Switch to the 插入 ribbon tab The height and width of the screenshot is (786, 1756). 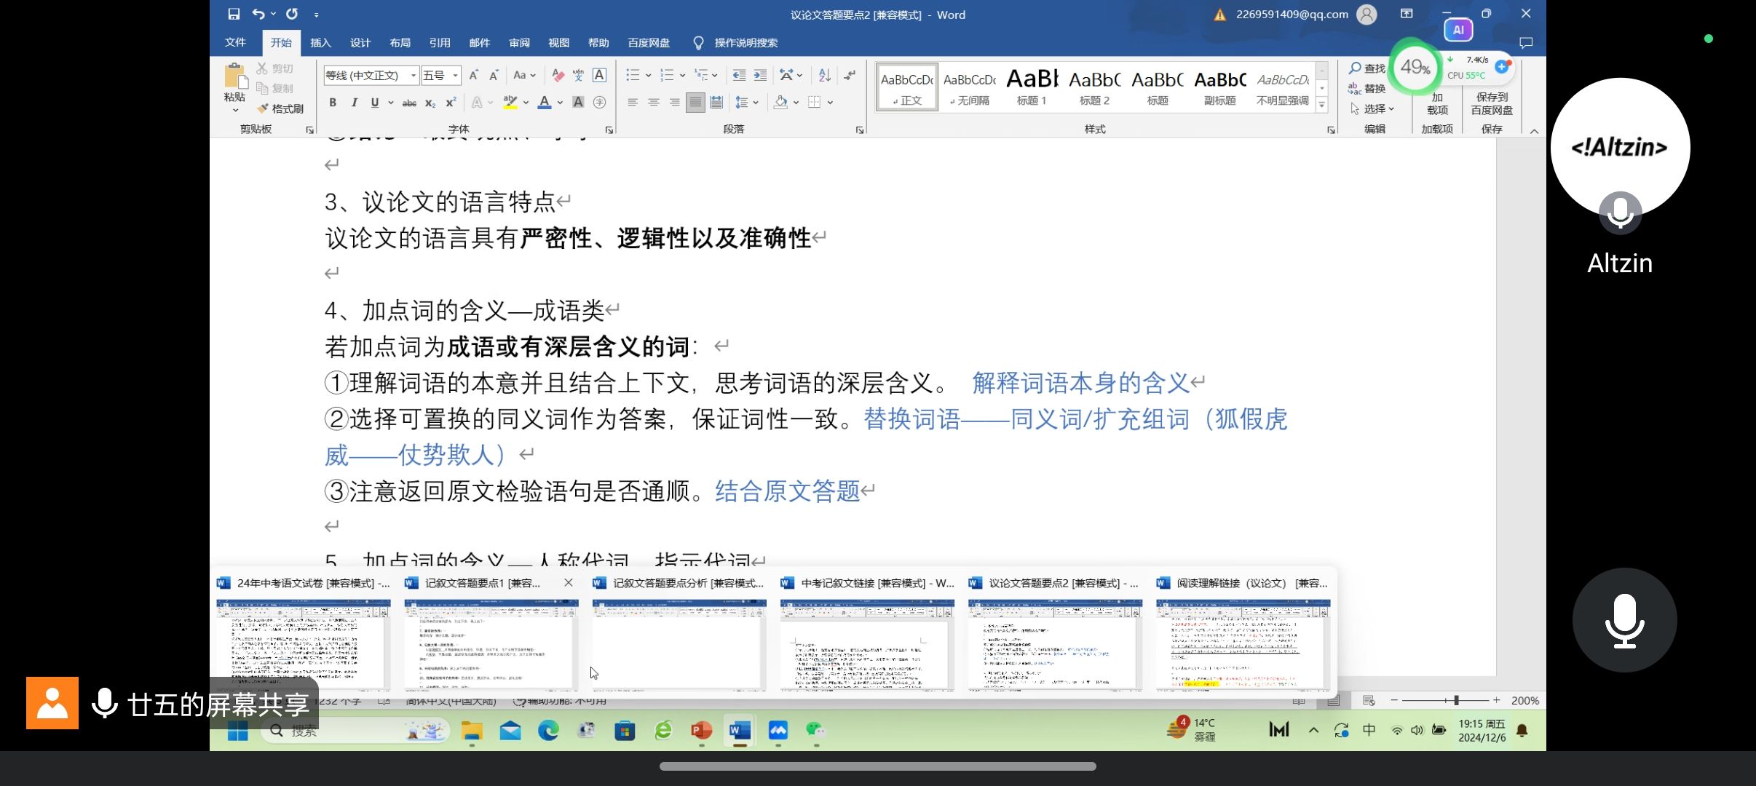pos(320,43)
